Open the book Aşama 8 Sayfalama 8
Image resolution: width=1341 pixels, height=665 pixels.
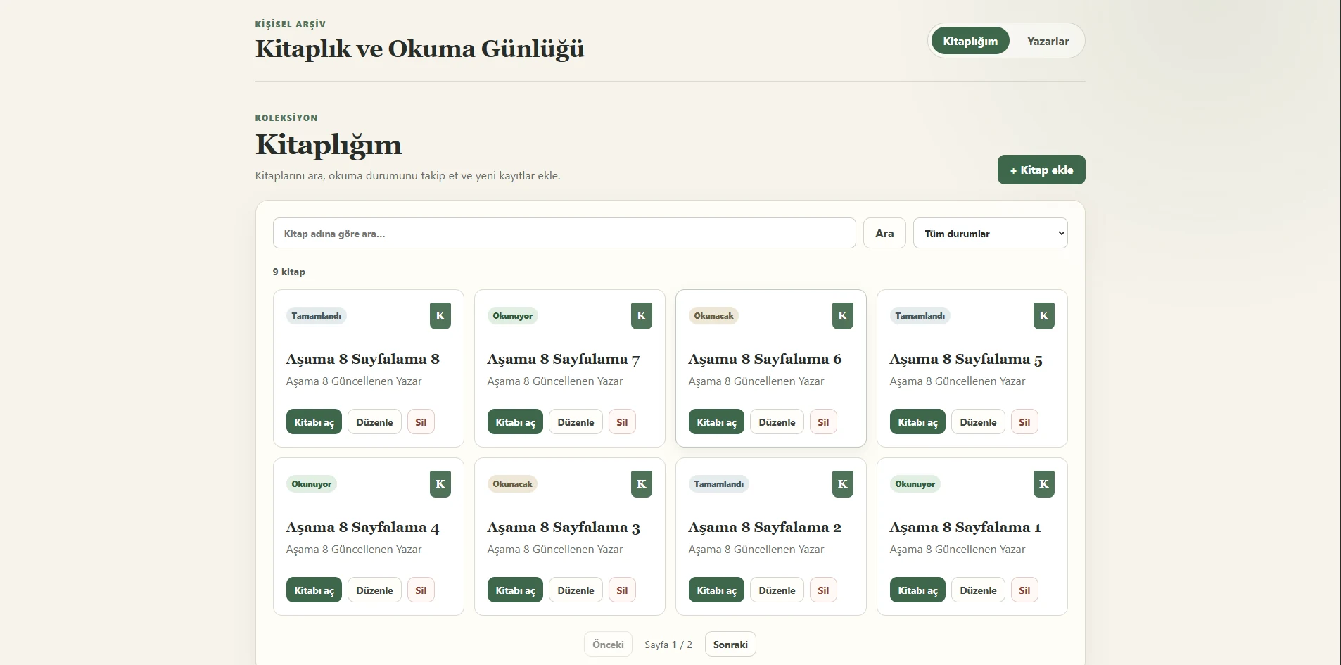coord(314,422)
